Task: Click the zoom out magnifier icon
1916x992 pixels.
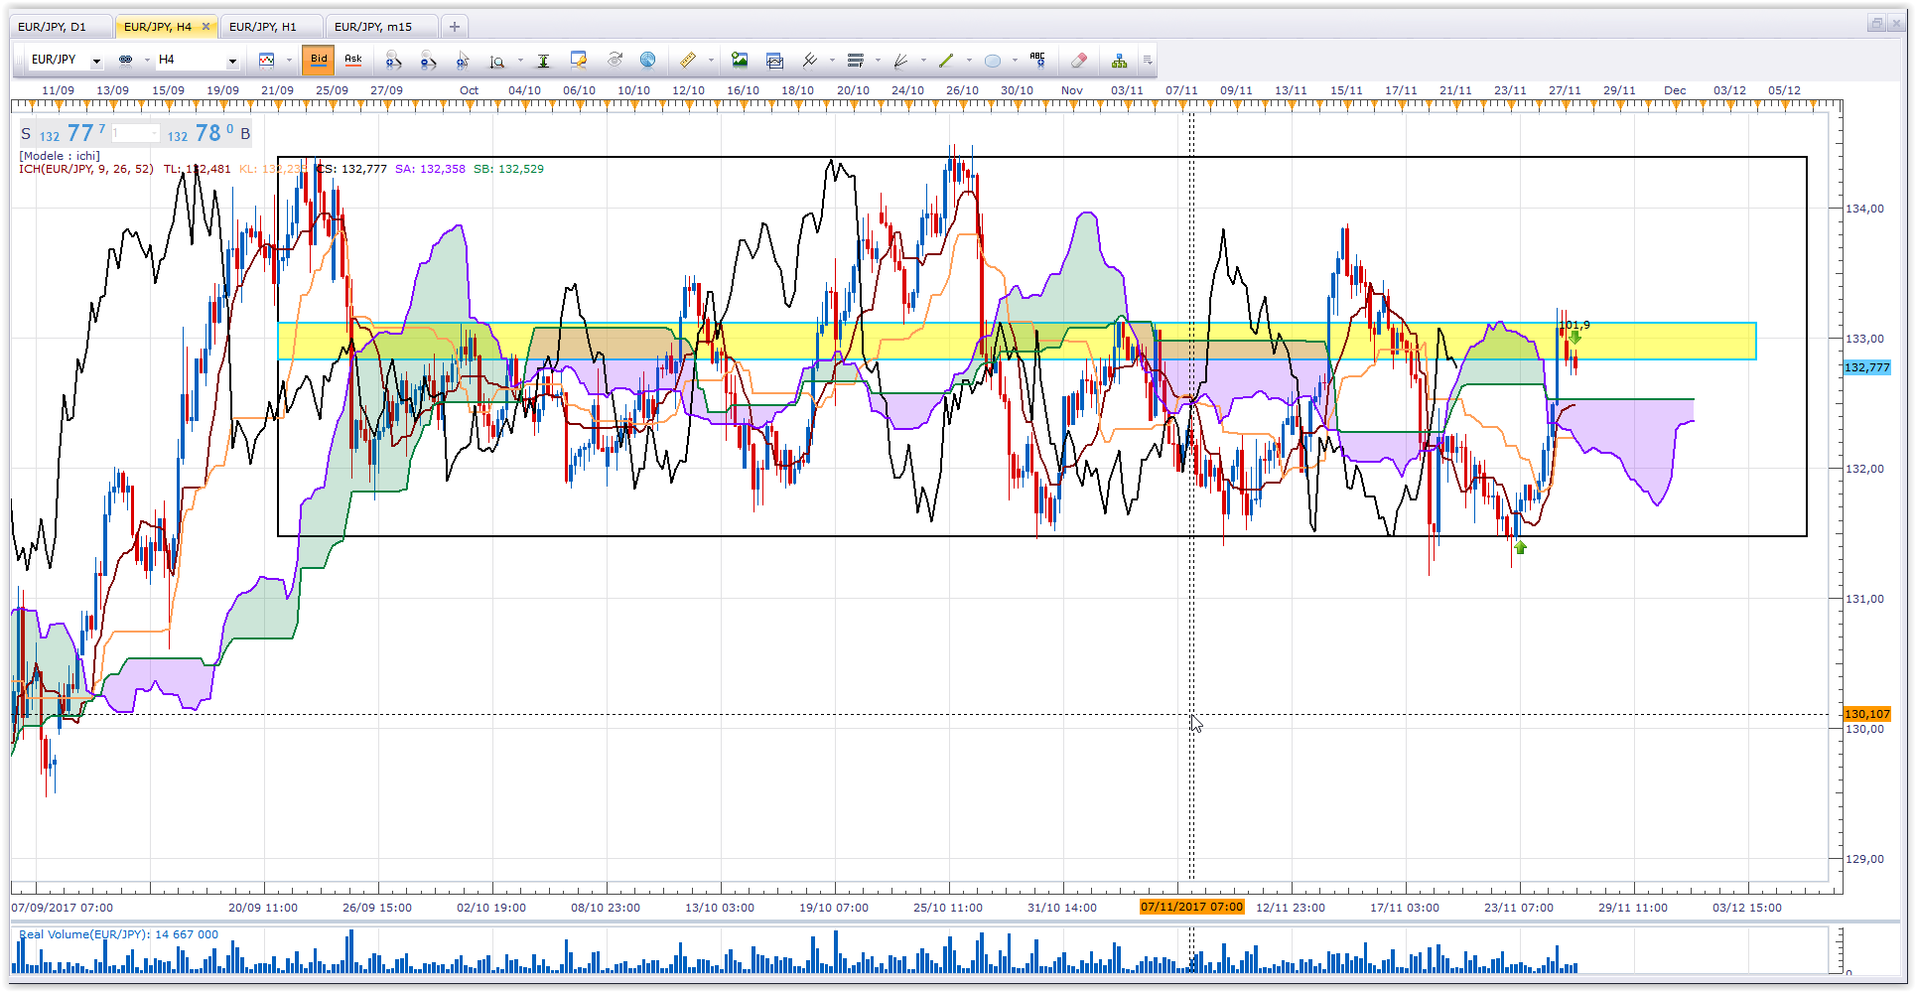Action: tap(428, 61)
